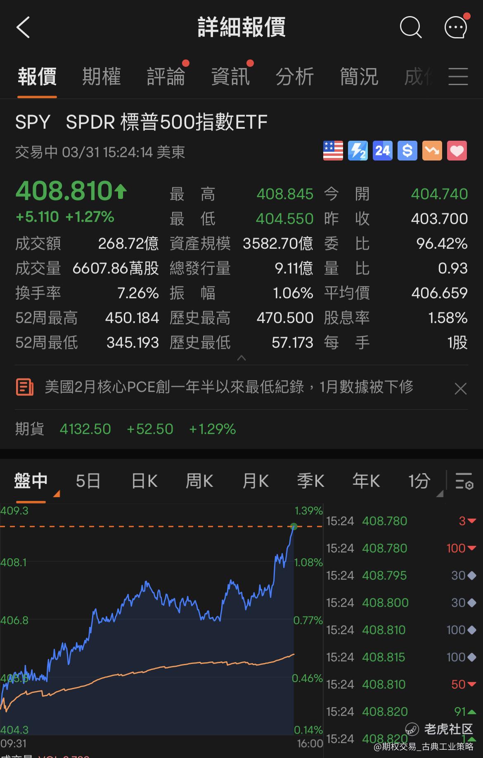Screen dimensions: 483x758
Task: Tap the lightning Level 2 quote icon
Action: [358, 151]
